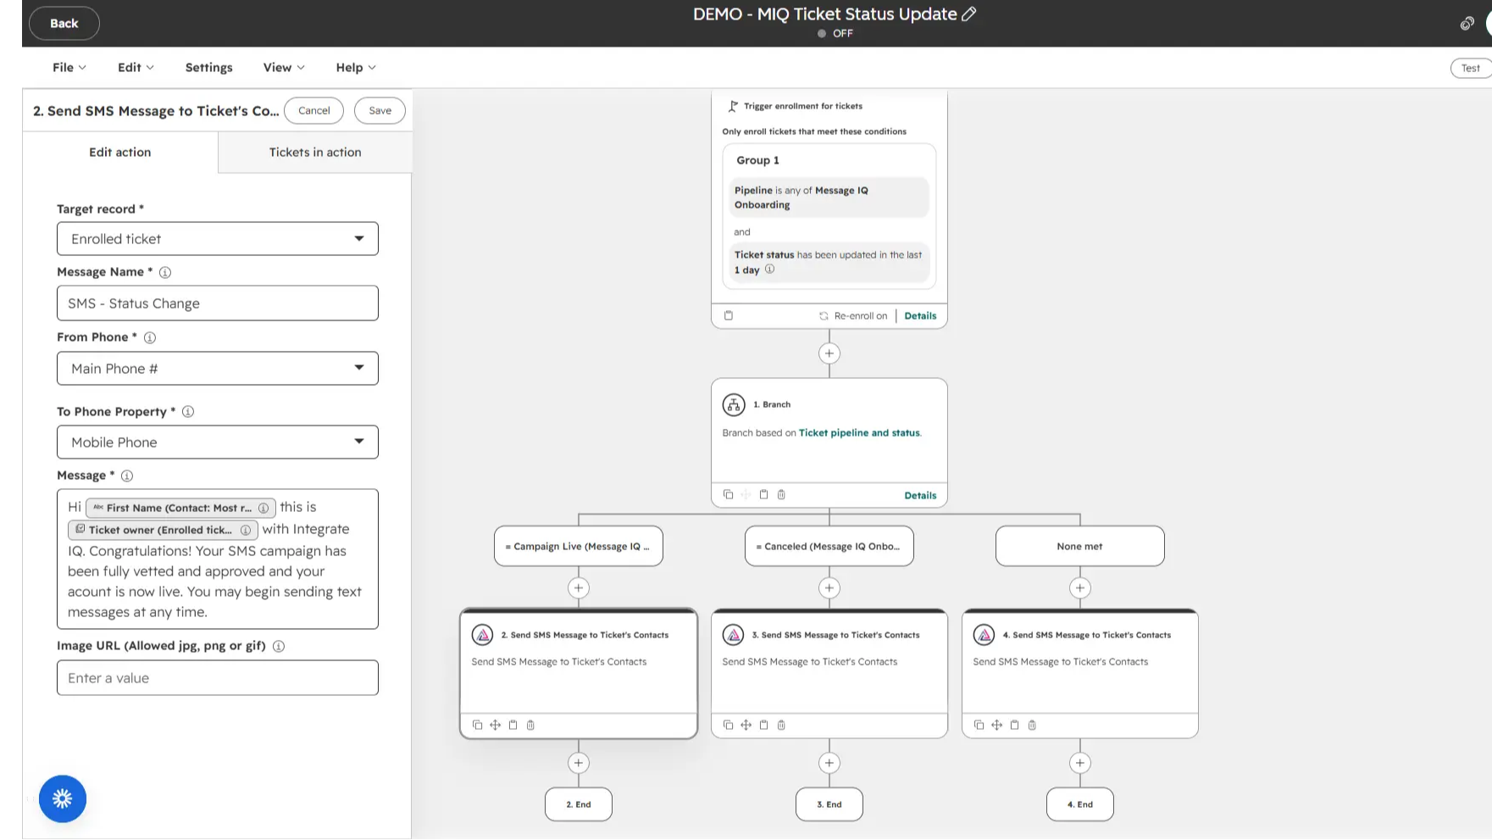Viewport: 1492px width, 840px height.
Task: Open the blue floating help widget
Action: 63,798
